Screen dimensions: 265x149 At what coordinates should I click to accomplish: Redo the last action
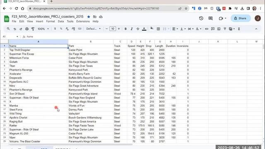point(21,29)
